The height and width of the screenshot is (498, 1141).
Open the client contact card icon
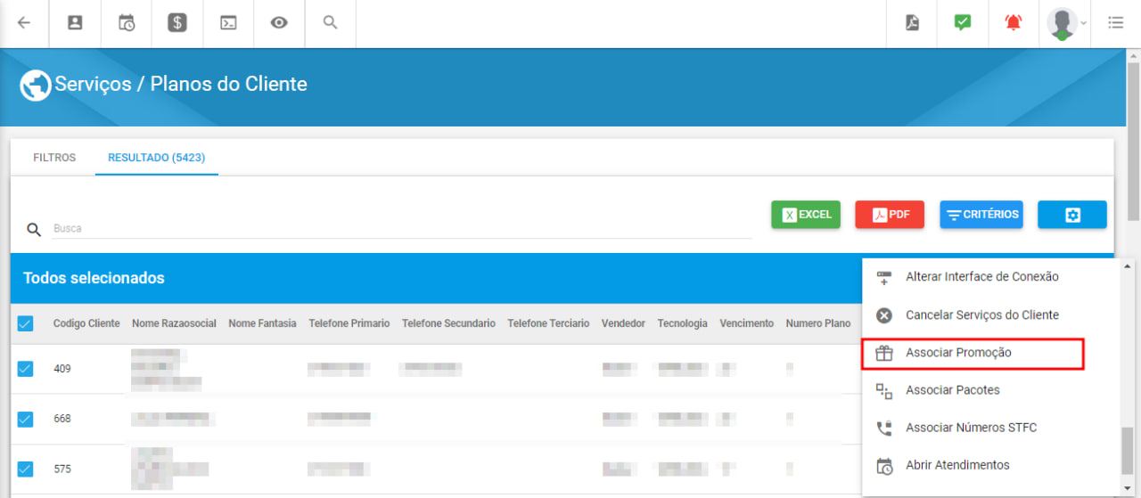pos(76,23)
